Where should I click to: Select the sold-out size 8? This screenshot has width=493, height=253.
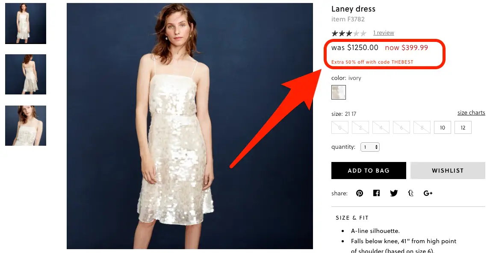[422, 128]
